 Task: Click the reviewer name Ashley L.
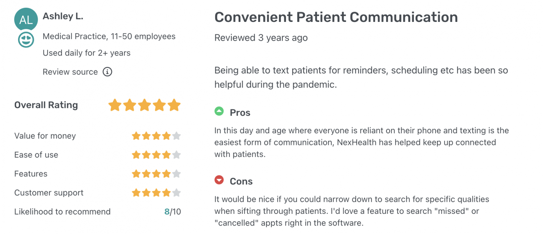[63, 16]
